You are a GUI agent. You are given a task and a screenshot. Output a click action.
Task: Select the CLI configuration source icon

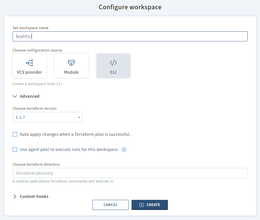point(113,65)
